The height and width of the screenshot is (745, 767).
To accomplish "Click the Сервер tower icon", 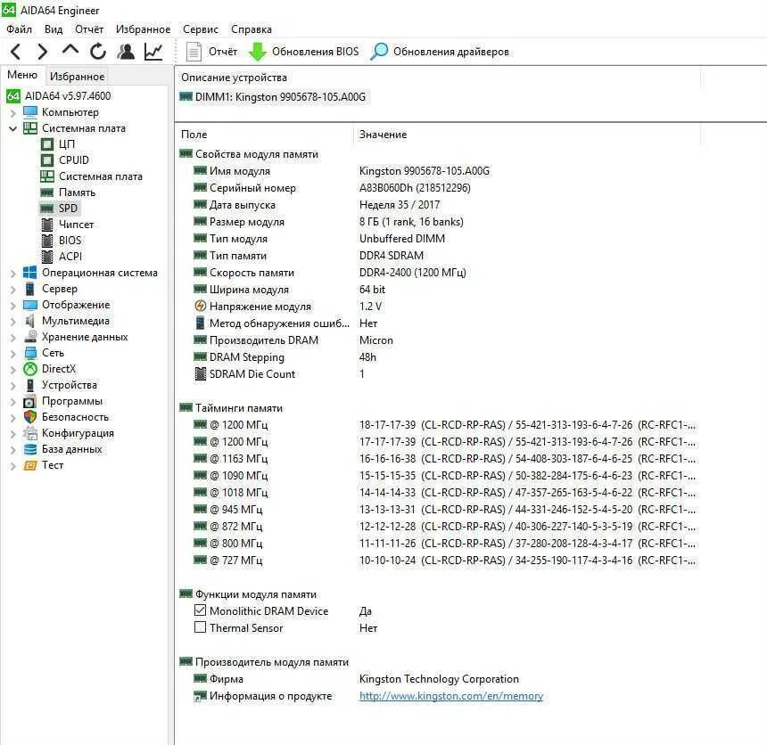I will [30, 289].
